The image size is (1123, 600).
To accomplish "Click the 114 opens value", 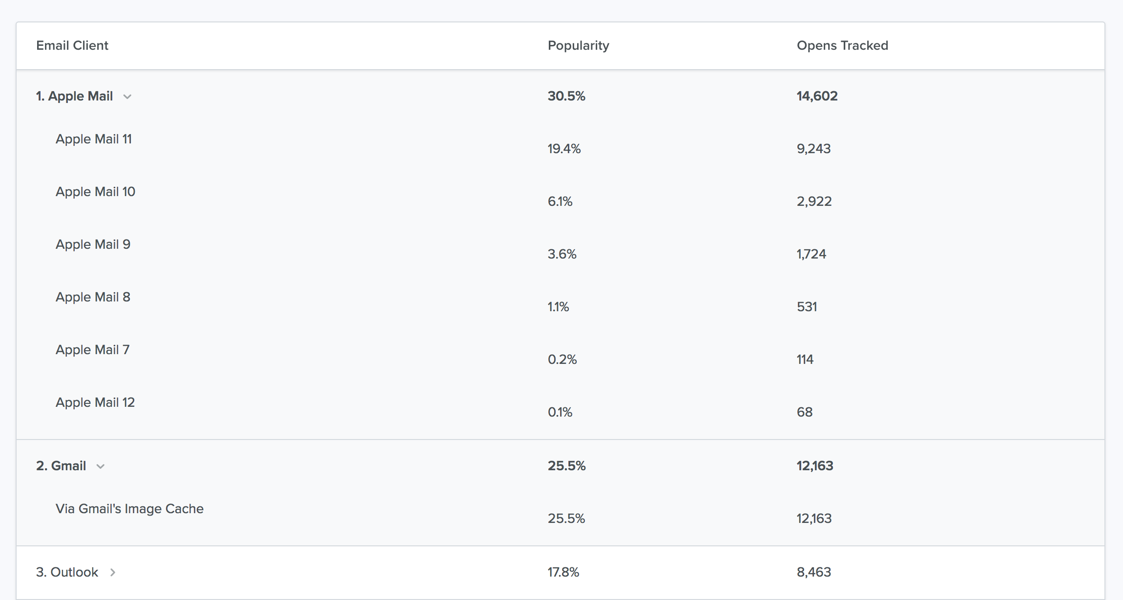I will 805,360.
